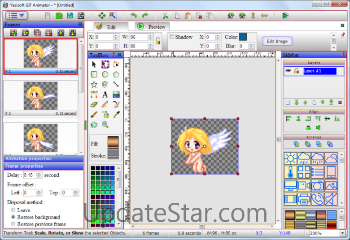Select the Ellipse shape tool
Image resolution: width=350 pixels, height=240 pixels.
click(x=105, y=74)
